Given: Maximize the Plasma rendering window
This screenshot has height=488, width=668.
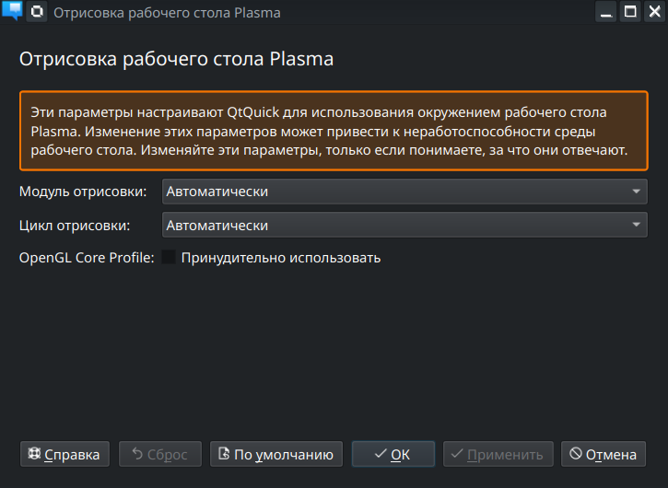Looking at the screenshot, I should tap(630, 12).
